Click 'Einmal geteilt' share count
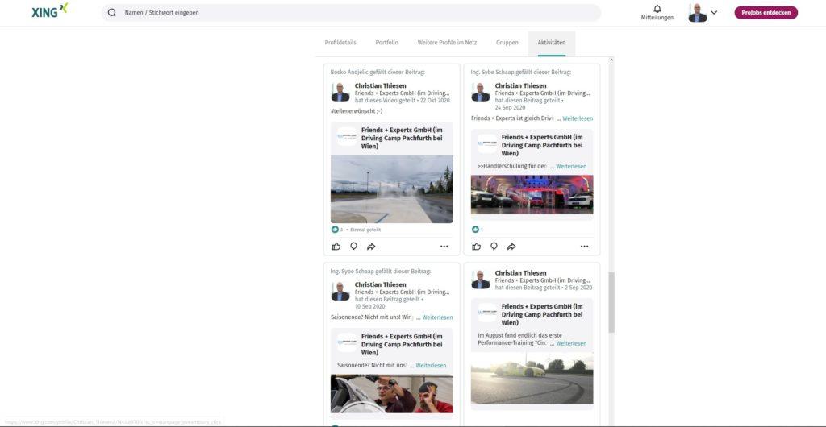826x427 pixels. (x=365, y=230)
